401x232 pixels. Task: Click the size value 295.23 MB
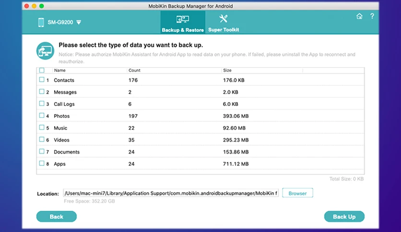[x=236, y=140]
